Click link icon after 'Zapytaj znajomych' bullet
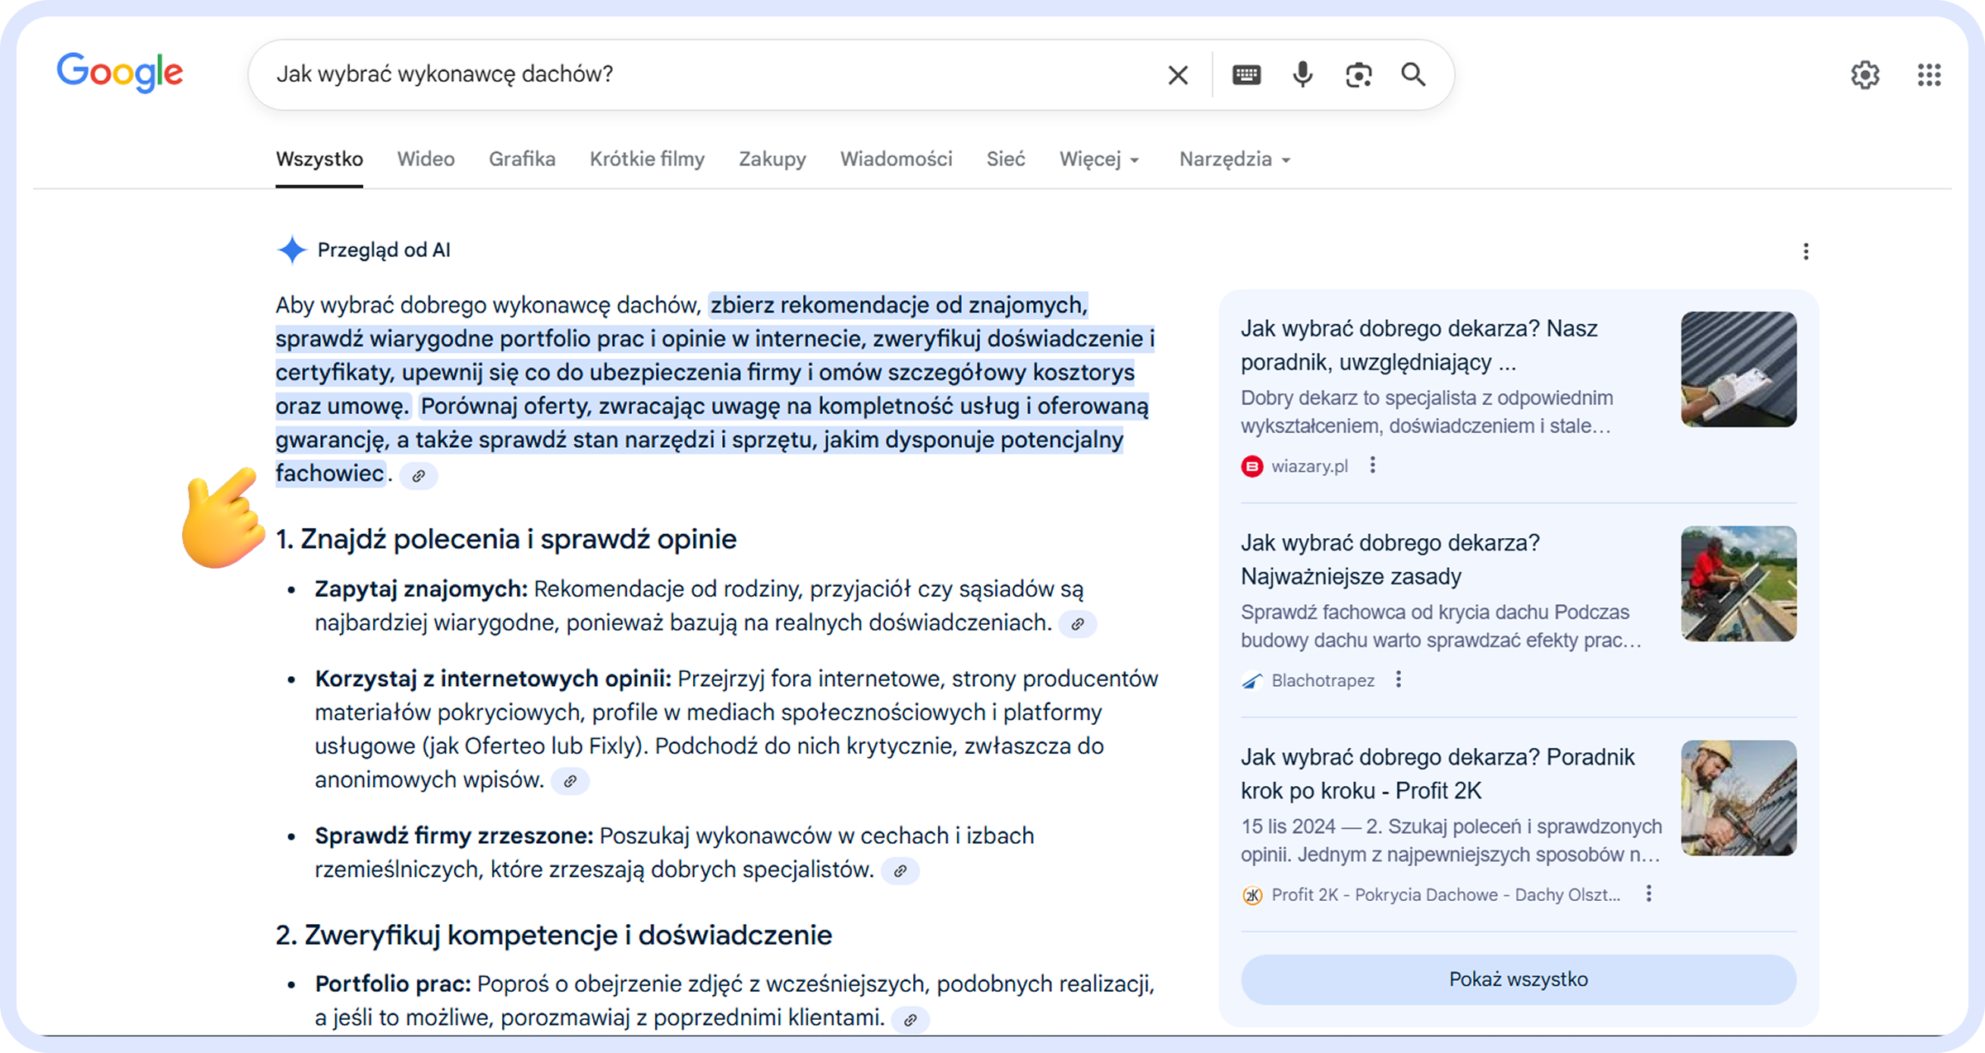Viewport: 1985px width, 1053px height. (x=1077, y=624)
